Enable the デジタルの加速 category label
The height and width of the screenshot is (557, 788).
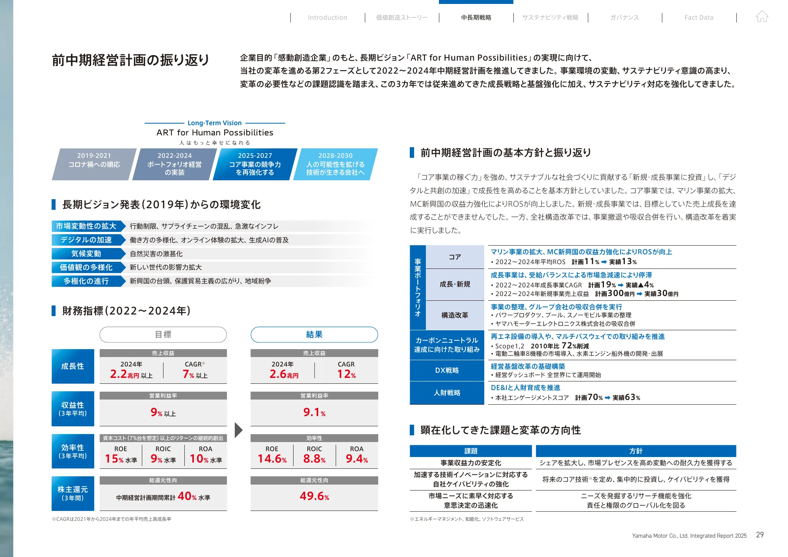coord(87,240)
